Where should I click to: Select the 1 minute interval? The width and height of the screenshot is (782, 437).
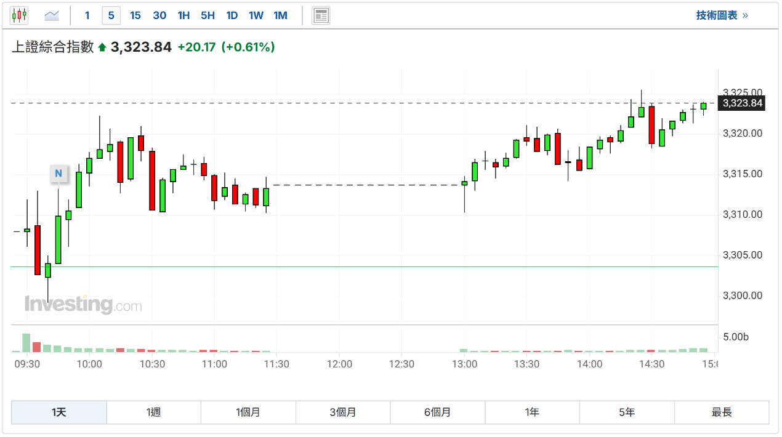click(x=87, y=15)
